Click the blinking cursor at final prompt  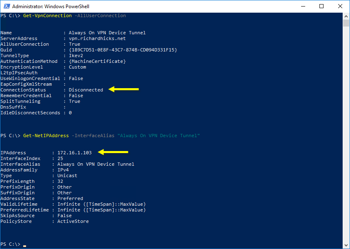[x=24, y=246]
